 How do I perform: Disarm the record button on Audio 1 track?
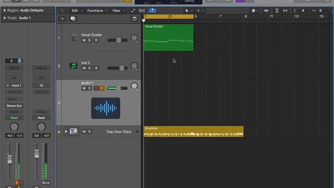96,88
